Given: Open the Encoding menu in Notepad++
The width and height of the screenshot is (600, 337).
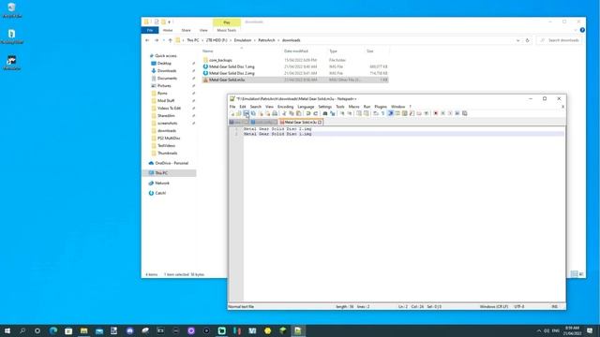Looking at the screenshot, I should tap(285, 107).
